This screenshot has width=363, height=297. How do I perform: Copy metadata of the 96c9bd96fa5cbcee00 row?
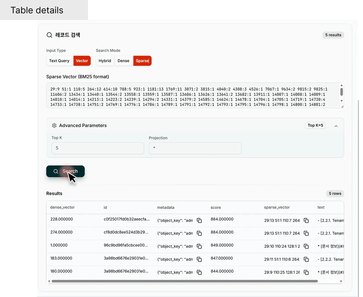point(199,246)
